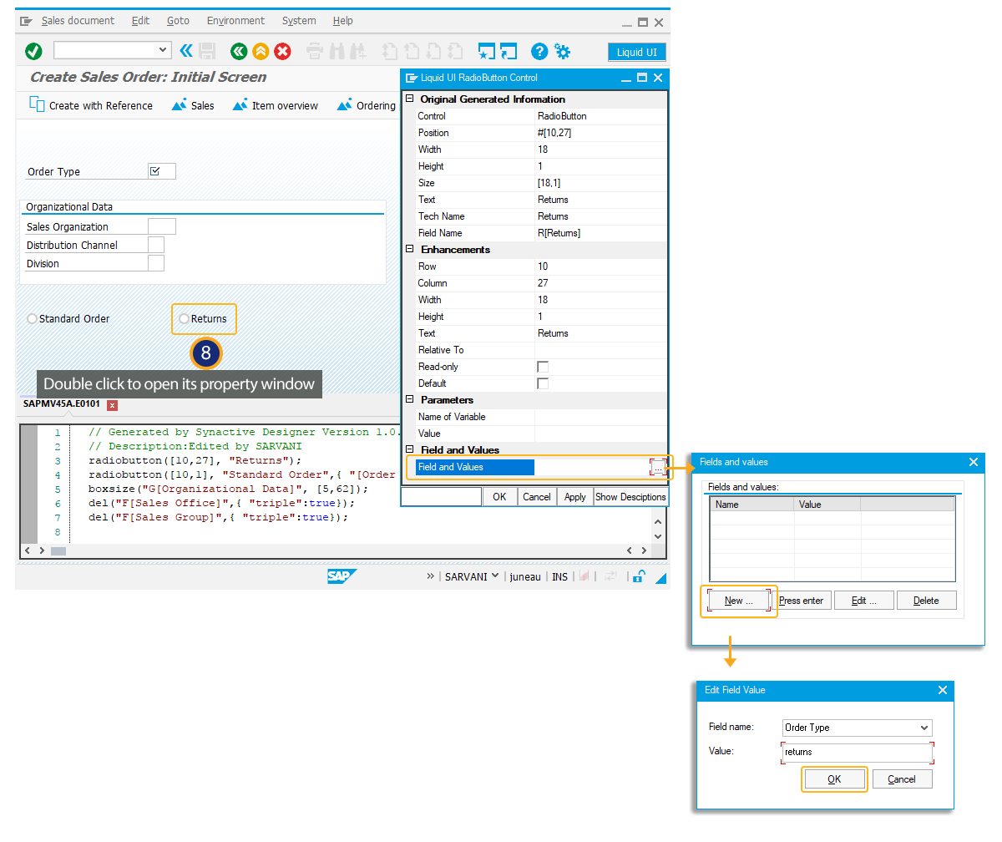The image size is (1002, 842).
Task: Click the Find next binoculars icon
Action: pyautogui.click(x=358, y=52)
